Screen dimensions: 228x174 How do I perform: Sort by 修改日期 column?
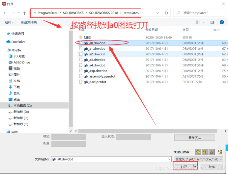pyautogui.click(x=152, y=30)
